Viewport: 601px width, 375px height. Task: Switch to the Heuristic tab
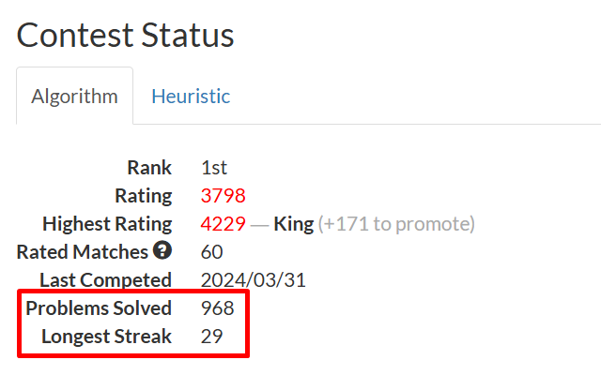click(x=191, y=96)
